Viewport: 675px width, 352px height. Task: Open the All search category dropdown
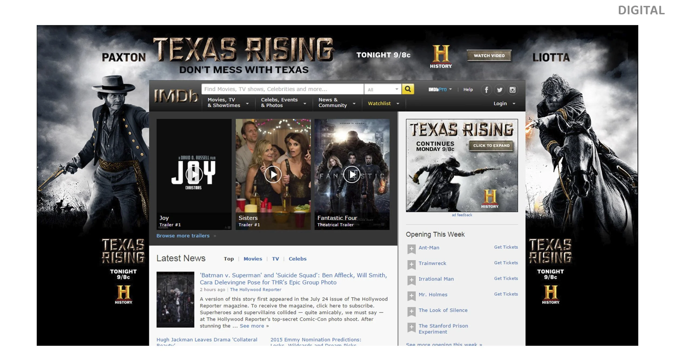[383, 89]
